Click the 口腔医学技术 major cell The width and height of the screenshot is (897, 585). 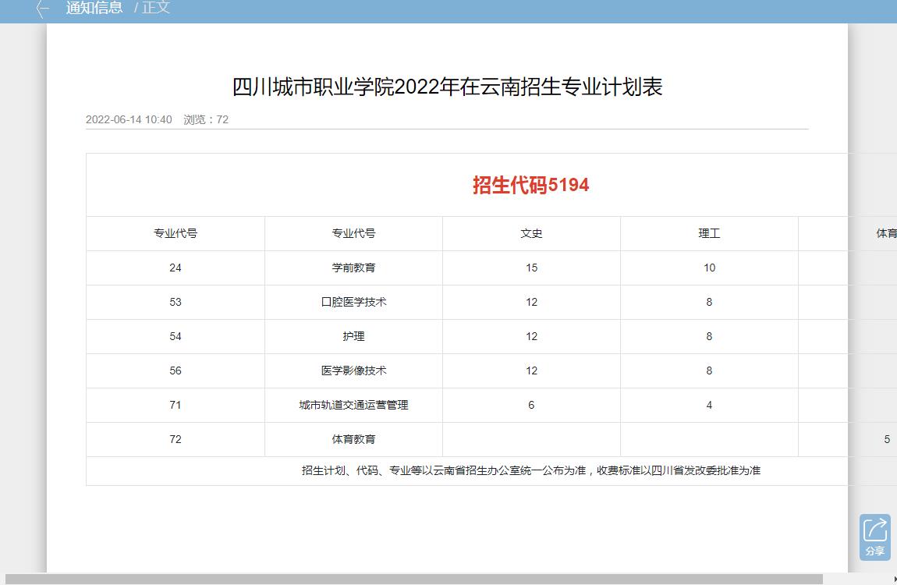coord(353,302)
